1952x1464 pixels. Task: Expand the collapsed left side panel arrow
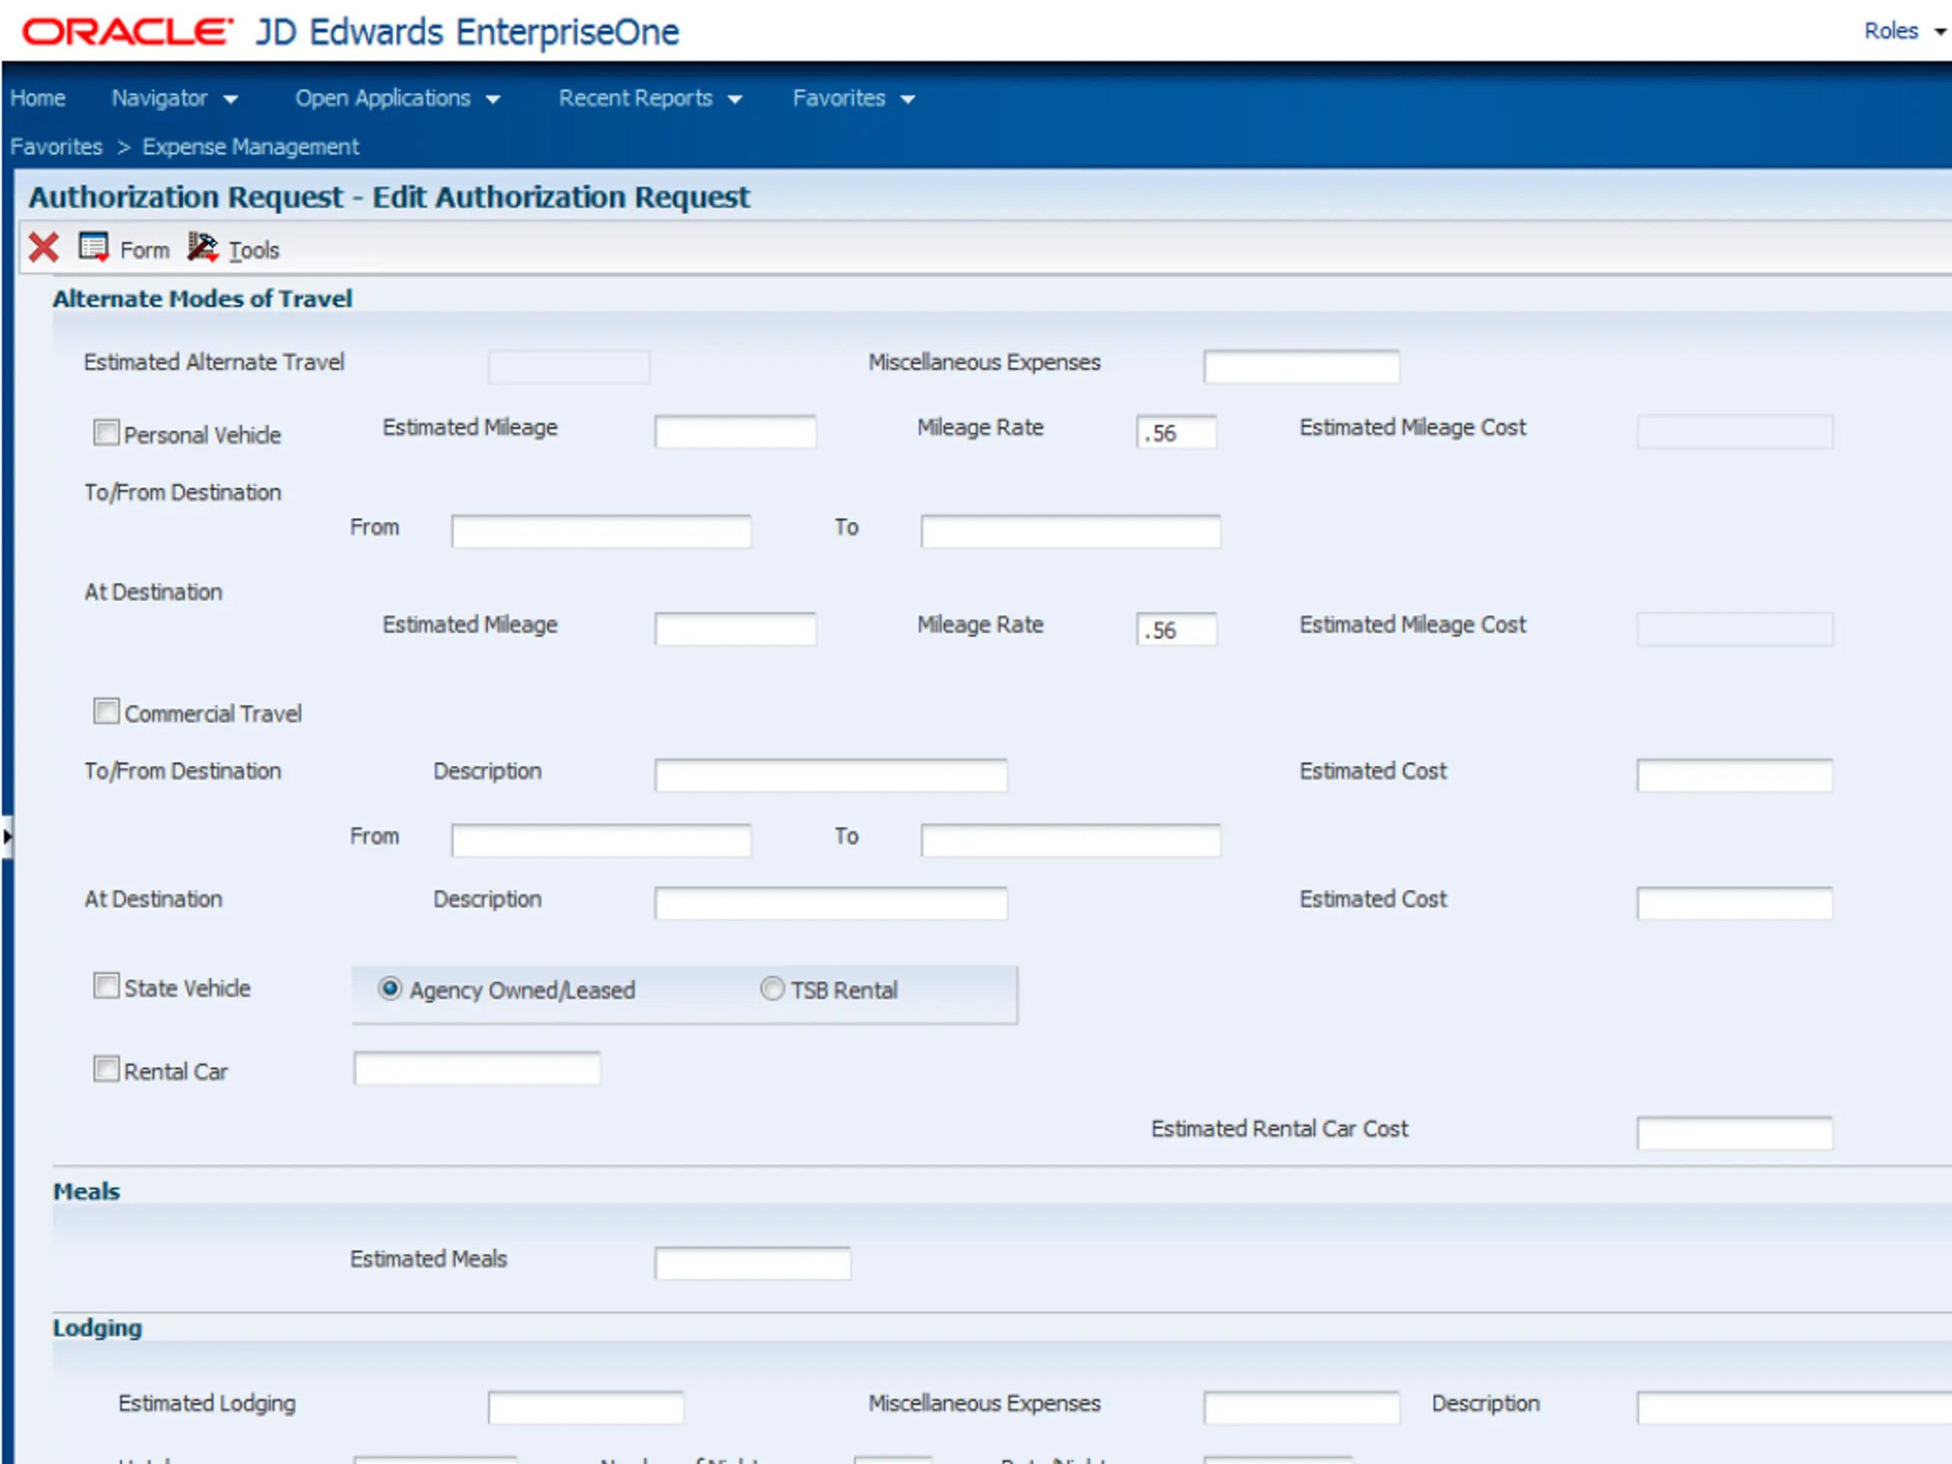[x=7, y=836]
